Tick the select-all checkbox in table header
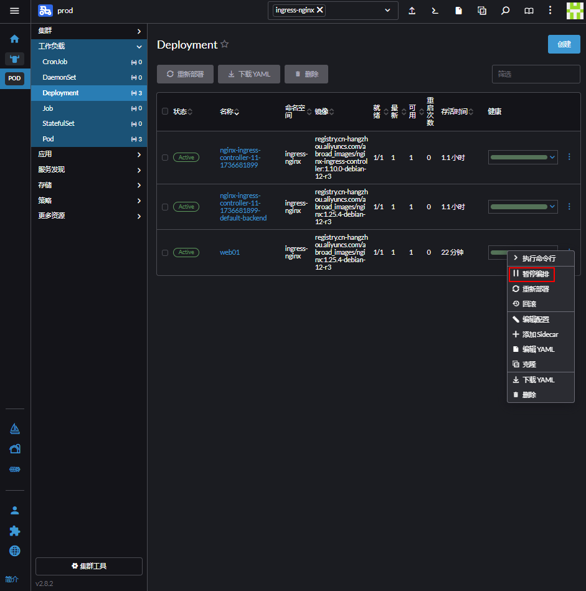This screenshot has width=586, height=591. pyautogui.click(x=165, y=111)
